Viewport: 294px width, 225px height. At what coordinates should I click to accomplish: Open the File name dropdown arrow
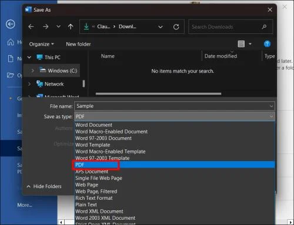coord(271,106)
